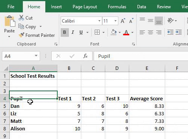Open the Page Layout tab

85,7
